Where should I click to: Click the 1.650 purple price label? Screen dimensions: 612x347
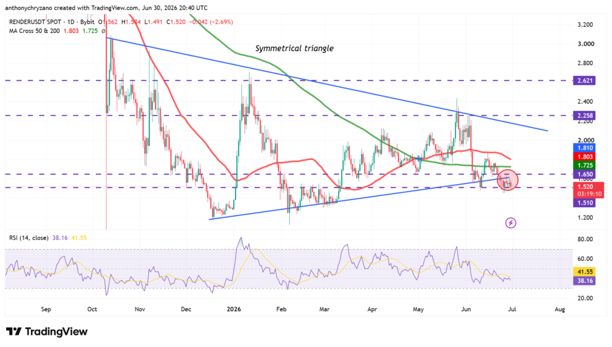click(585, 174)
